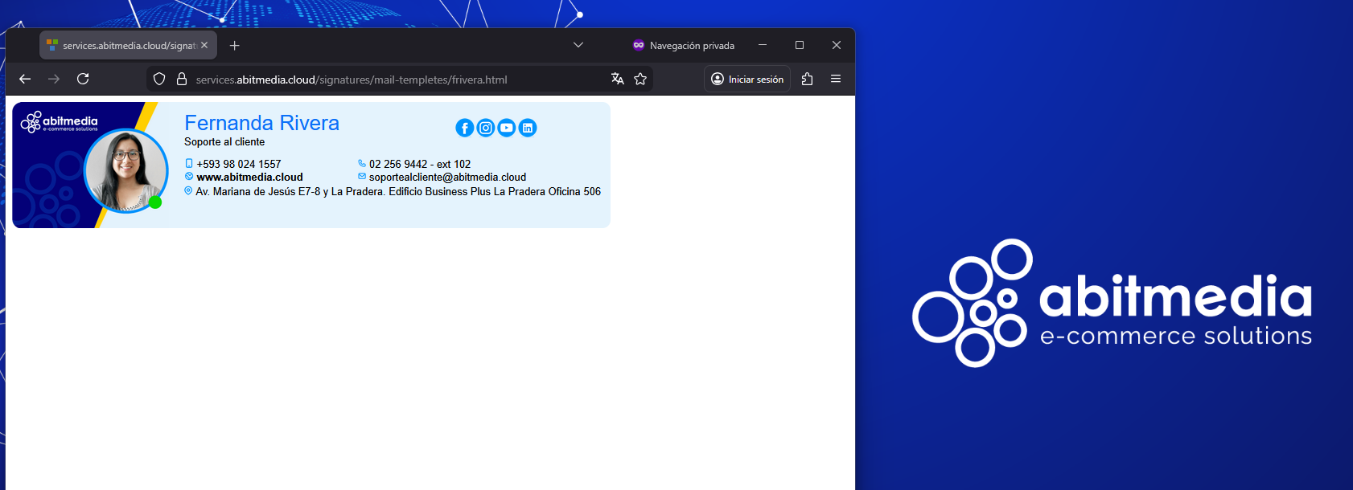Viewport: 1353px width, 490px height.
Task: Expand the list all tabs chevron
Action: (578, 45)
